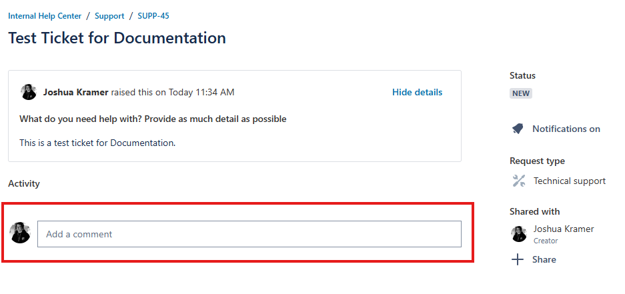Click the notifications bell icon
The height and width of the screenshot is (294, 625).
[518, 129]
